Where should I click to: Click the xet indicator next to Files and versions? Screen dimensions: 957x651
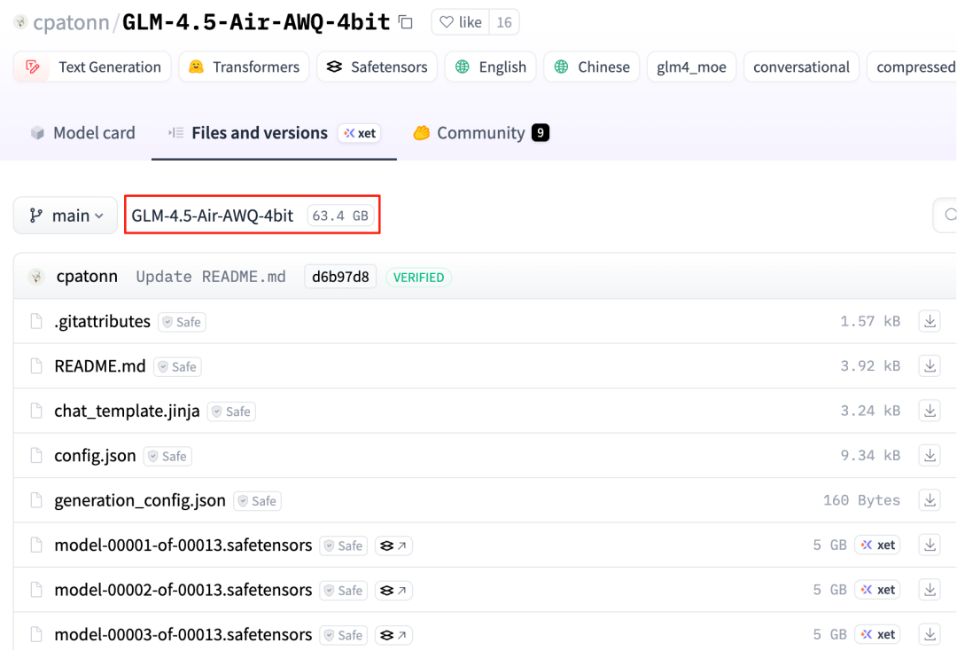click(x=359, y=133)
